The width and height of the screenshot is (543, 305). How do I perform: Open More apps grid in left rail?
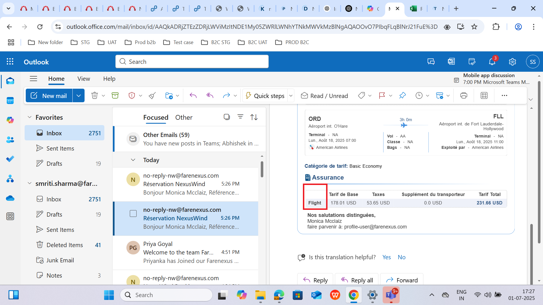coord(10,216)
